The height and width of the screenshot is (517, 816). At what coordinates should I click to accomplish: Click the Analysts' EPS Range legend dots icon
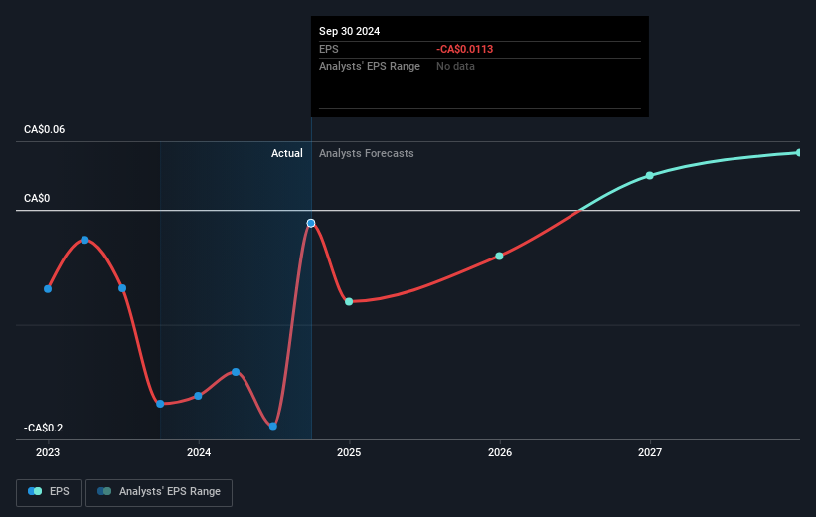104,491
